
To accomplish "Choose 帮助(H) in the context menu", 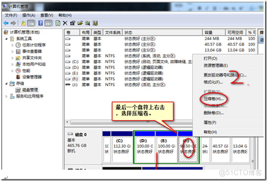I will [x=210, y=132].
